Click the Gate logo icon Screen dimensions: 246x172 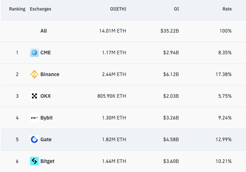tap(34, 139)
